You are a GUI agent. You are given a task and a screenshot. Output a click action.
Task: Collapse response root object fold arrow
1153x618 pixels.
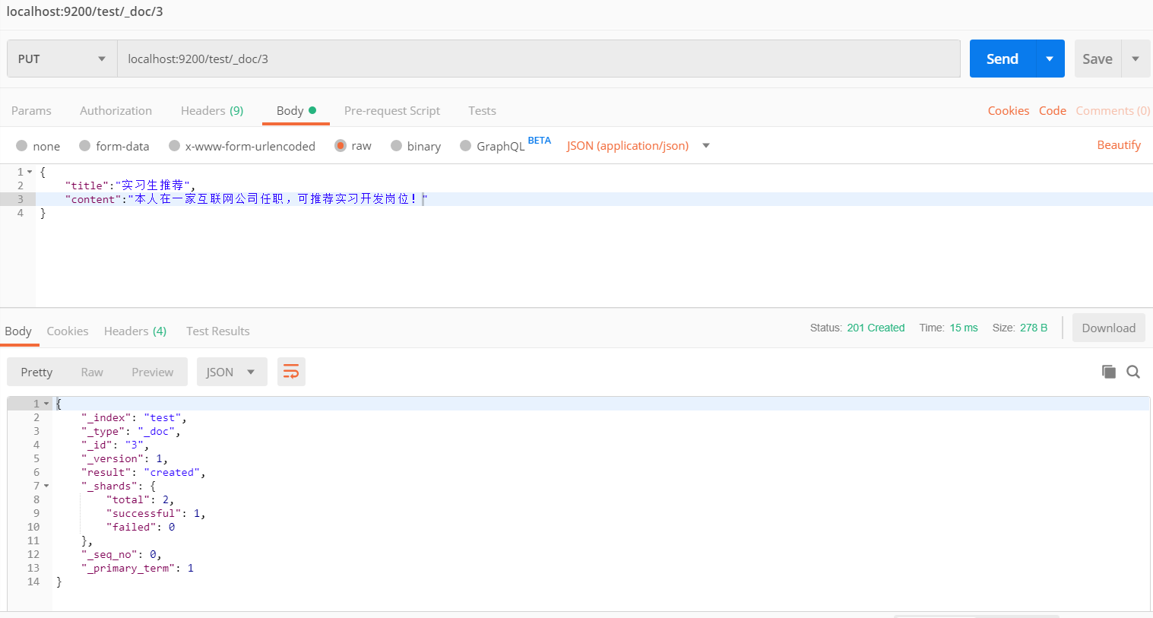(46, 404)
